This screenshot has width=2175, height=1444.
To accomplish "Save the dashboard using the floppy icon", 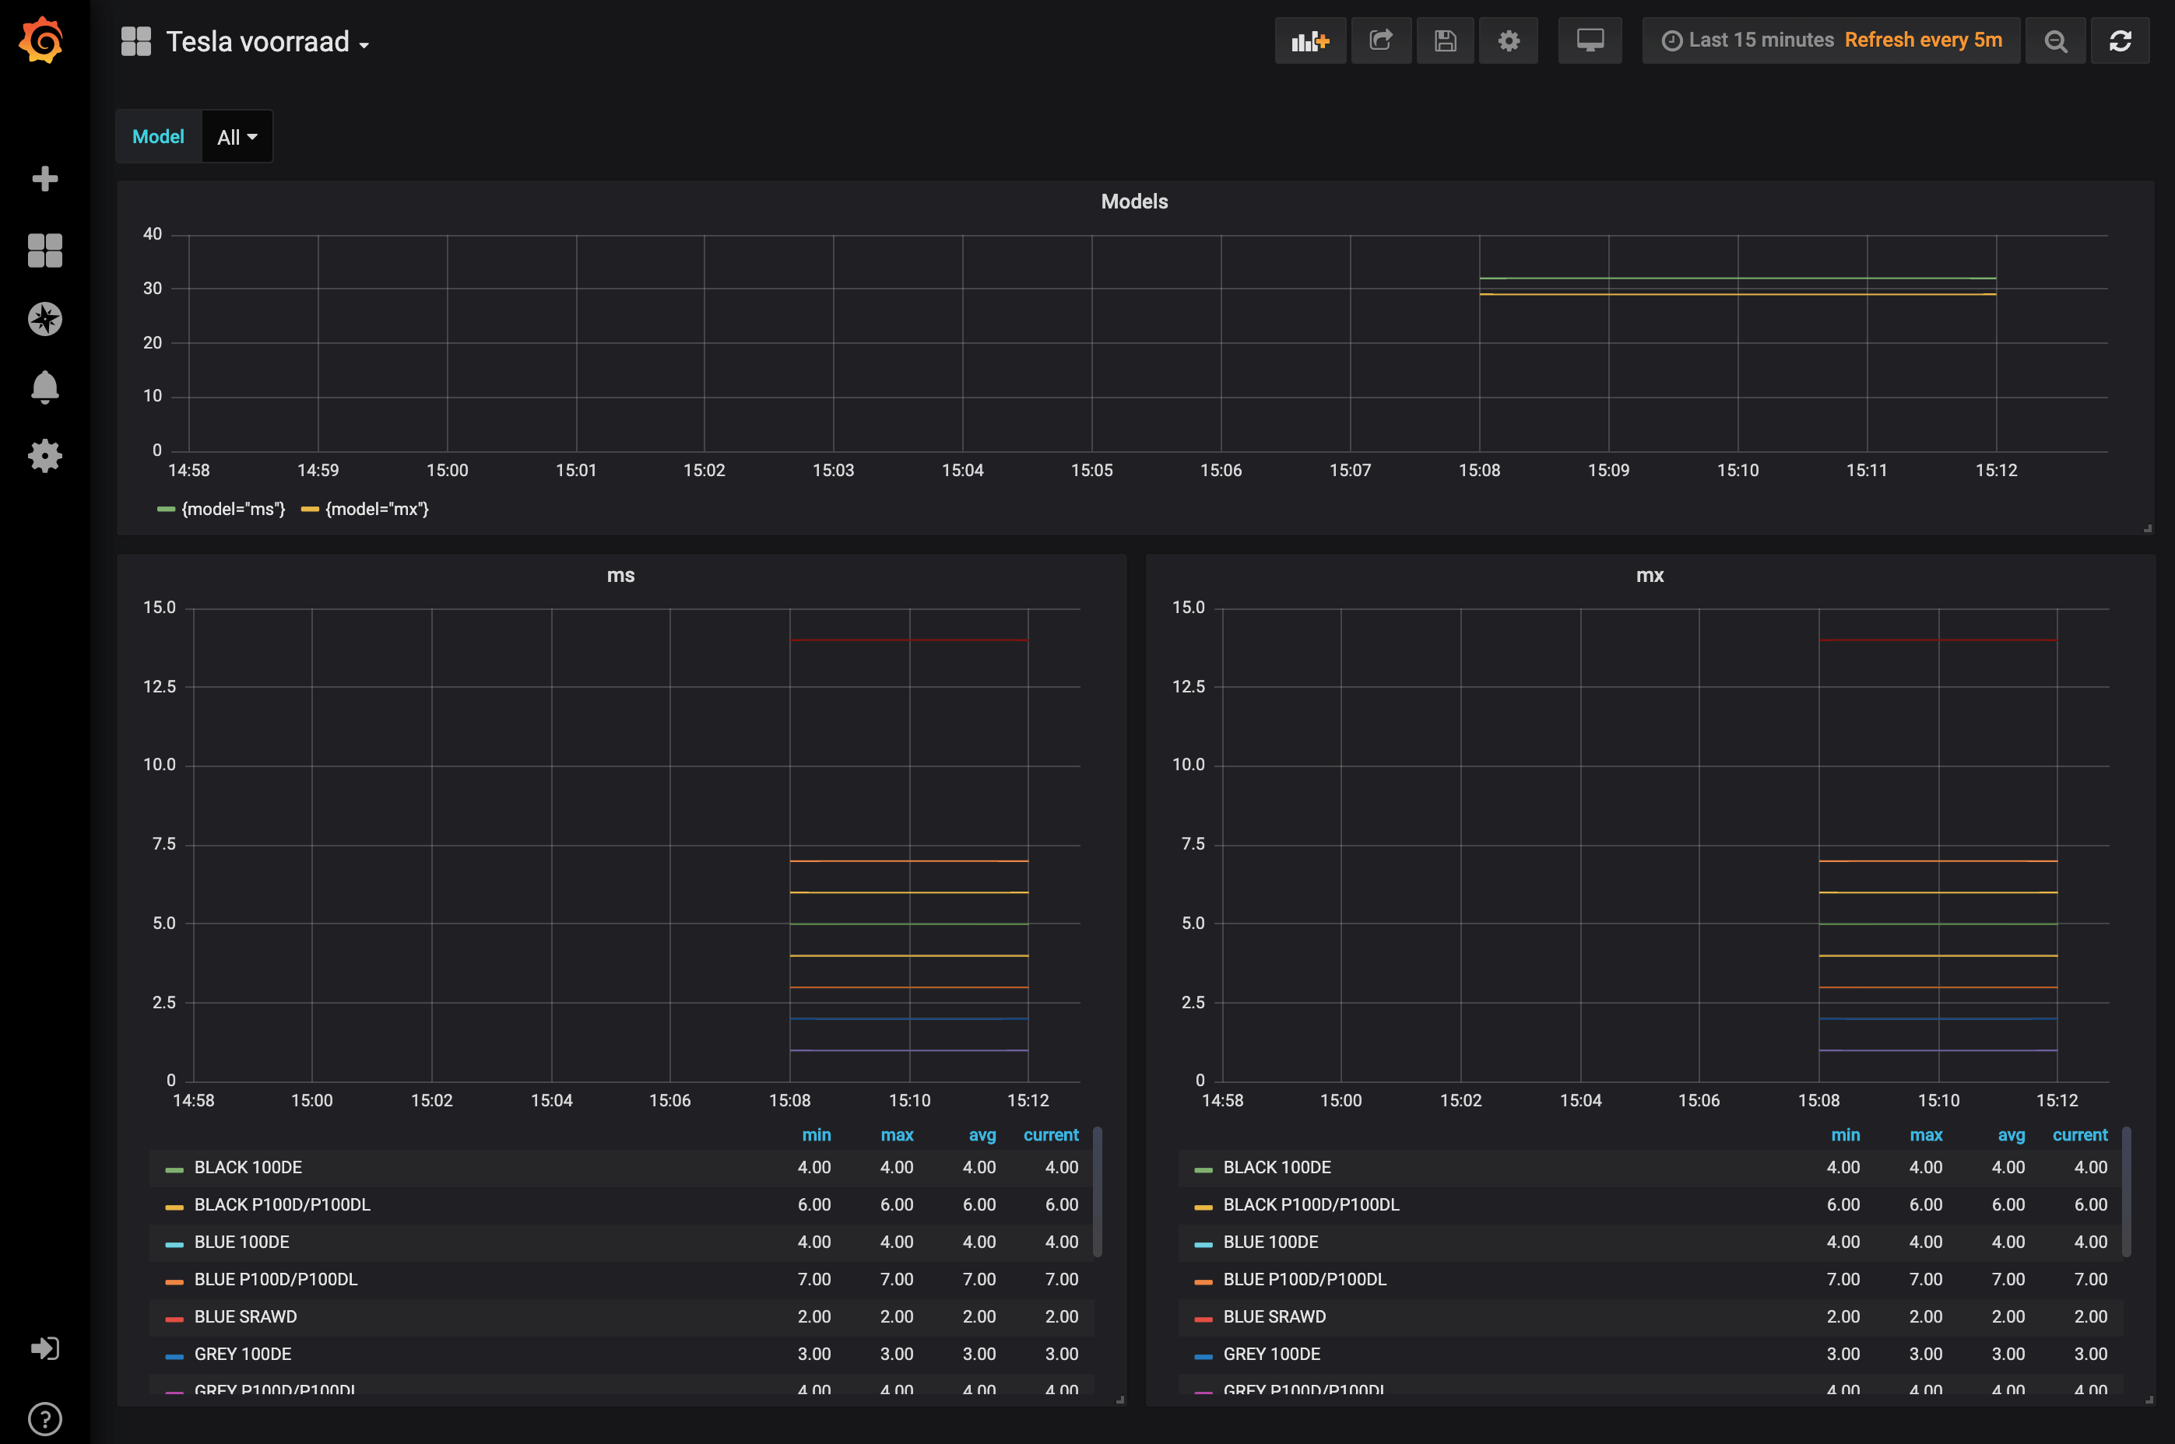I will [1445, 40].
